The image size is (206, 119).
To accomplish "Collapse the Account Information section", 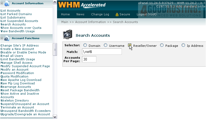I will [2, 4].
